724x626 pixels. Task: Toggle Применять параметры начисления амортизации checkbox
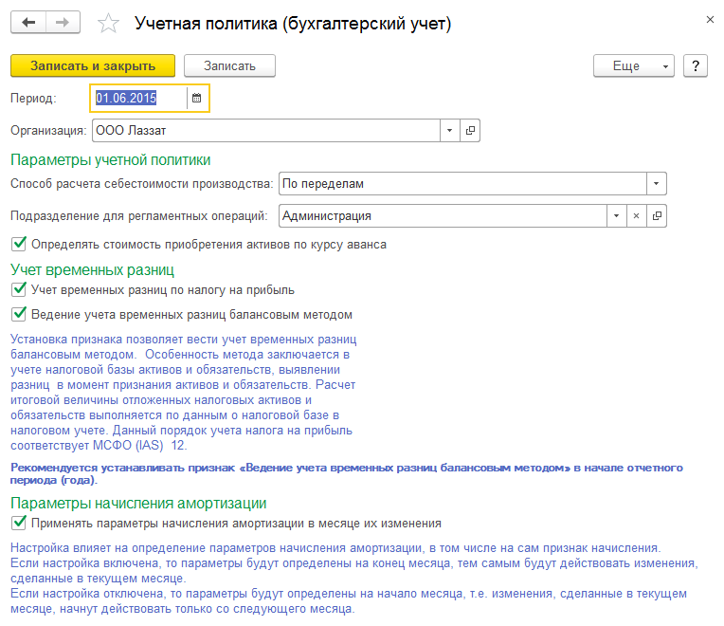click(18, 523)
